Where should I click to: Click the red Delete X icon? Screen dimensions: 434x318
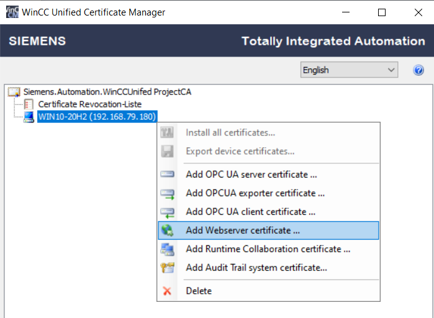tap(167, 291)
